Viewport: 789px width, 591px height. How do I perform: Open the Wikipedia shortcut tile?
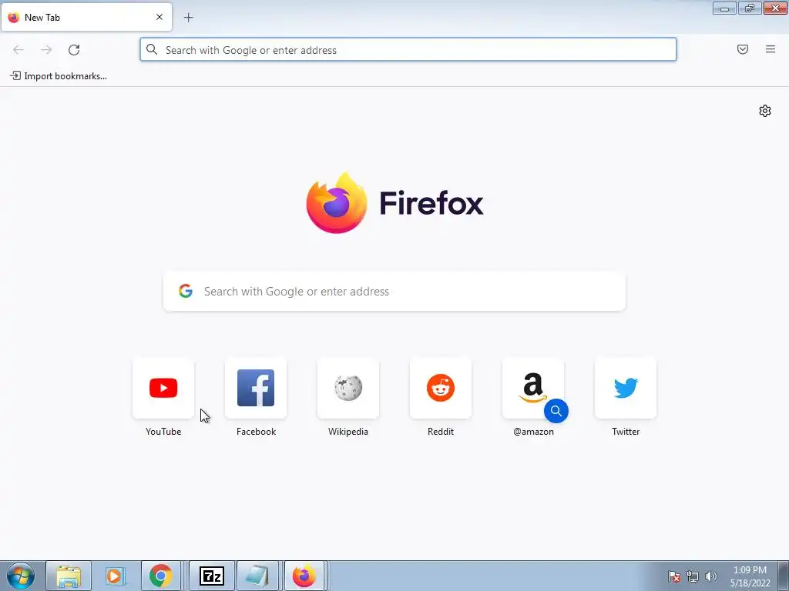point(348,388)
